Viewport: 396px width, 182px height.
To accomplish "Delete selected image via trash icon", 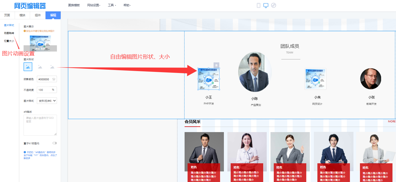I will [216, 65].
